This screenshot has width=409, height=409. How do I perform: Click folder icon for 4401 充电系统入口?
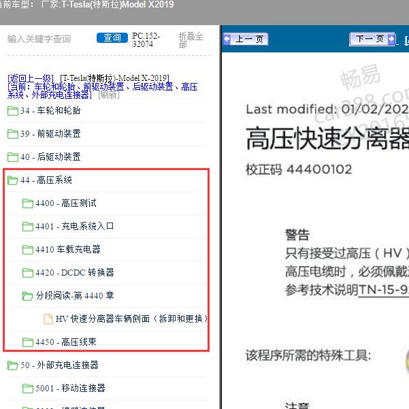pos(28,227)
